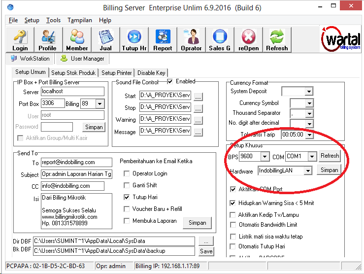Click the Subject input field

click(x=77, y=174)
